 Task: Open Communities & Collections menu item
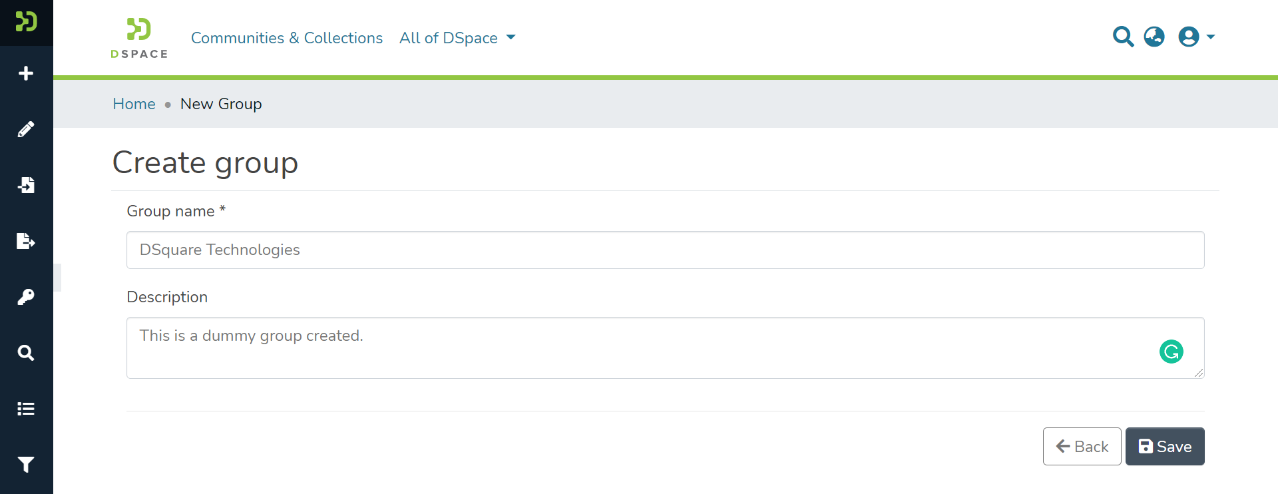tap(287, 38)
